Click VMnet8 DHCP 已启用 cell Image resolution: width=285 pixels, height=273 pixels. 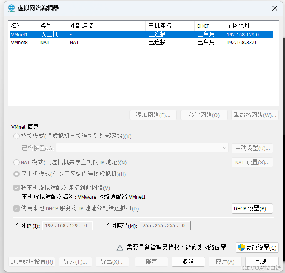click(206, 42)
